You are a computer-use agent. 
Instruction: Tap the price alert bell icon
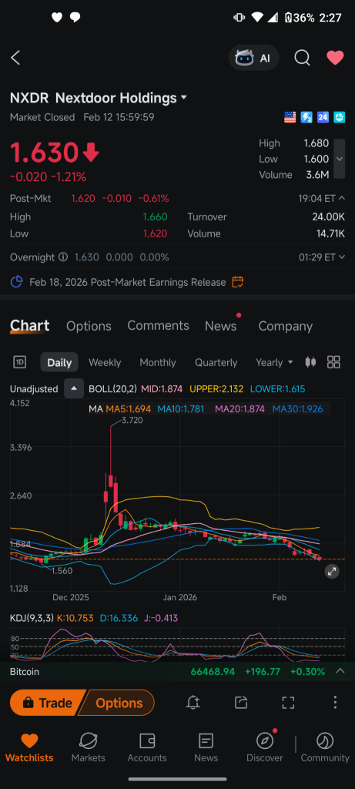point(193,703)
